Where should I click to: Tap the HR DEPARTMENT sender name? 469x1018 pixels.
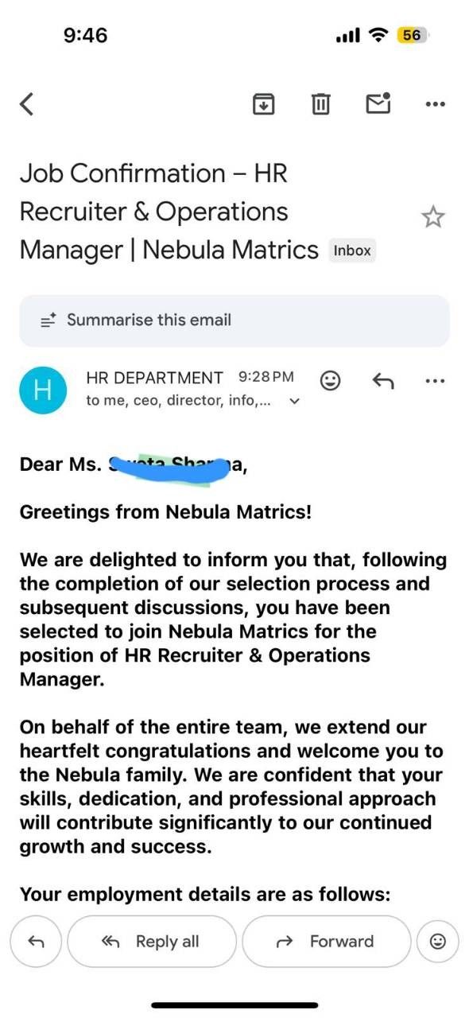point(154,378)
